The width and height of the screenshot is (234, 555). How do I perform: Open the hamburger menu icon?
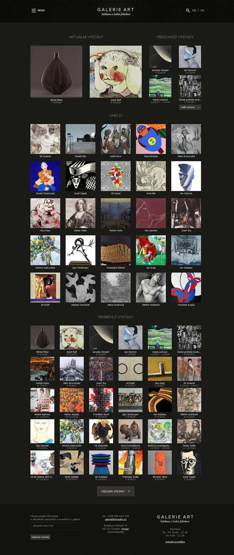click(34, 11)
